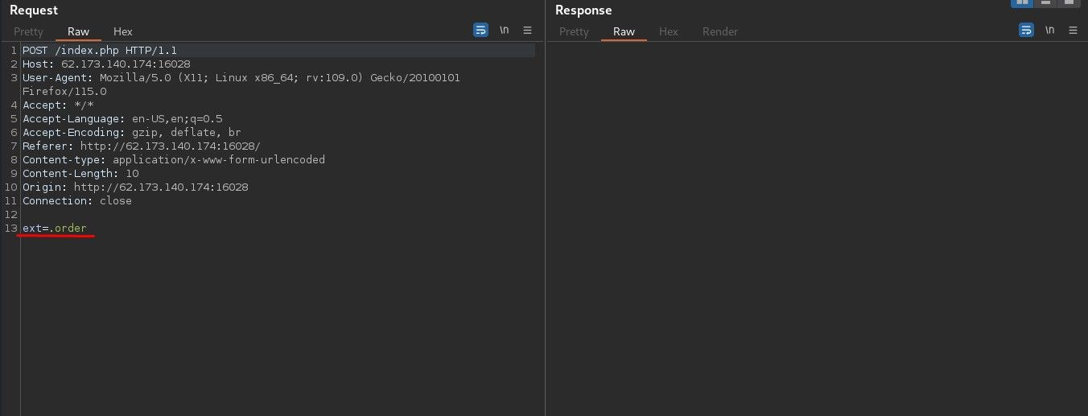Click the ext=.order body parameter line
1088x416 pixels.
55,229
